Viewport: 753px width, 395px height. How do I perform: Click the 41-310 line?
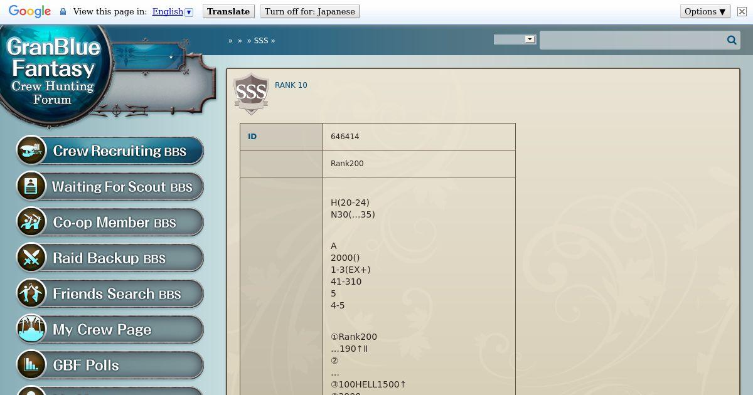346,282
